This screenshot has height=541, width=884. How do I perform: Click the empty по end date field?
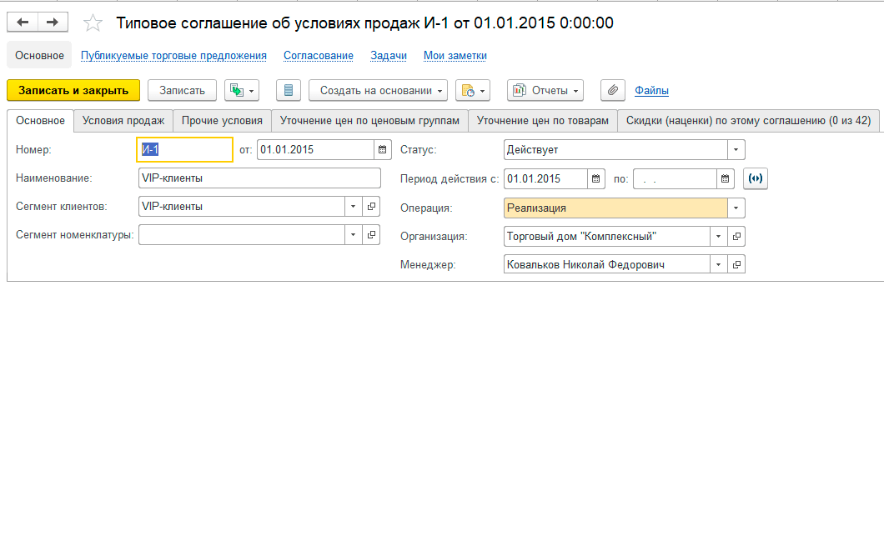click(676, 178)
